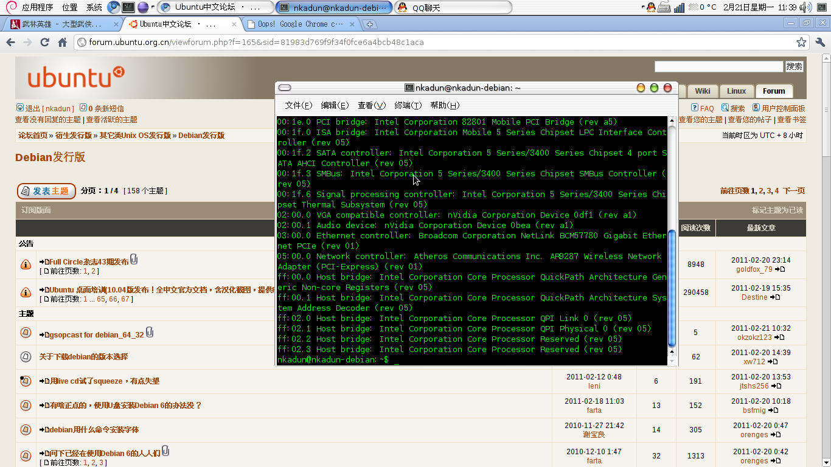Open terminal 帮助(H) menu
The width and height of the screenshot is (831, 467).
click(445, 105)
